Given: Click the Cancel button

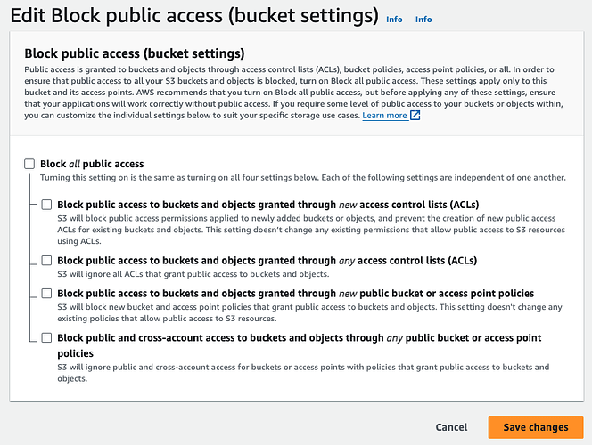Looking at the screenshot, I should coord(451,427).
